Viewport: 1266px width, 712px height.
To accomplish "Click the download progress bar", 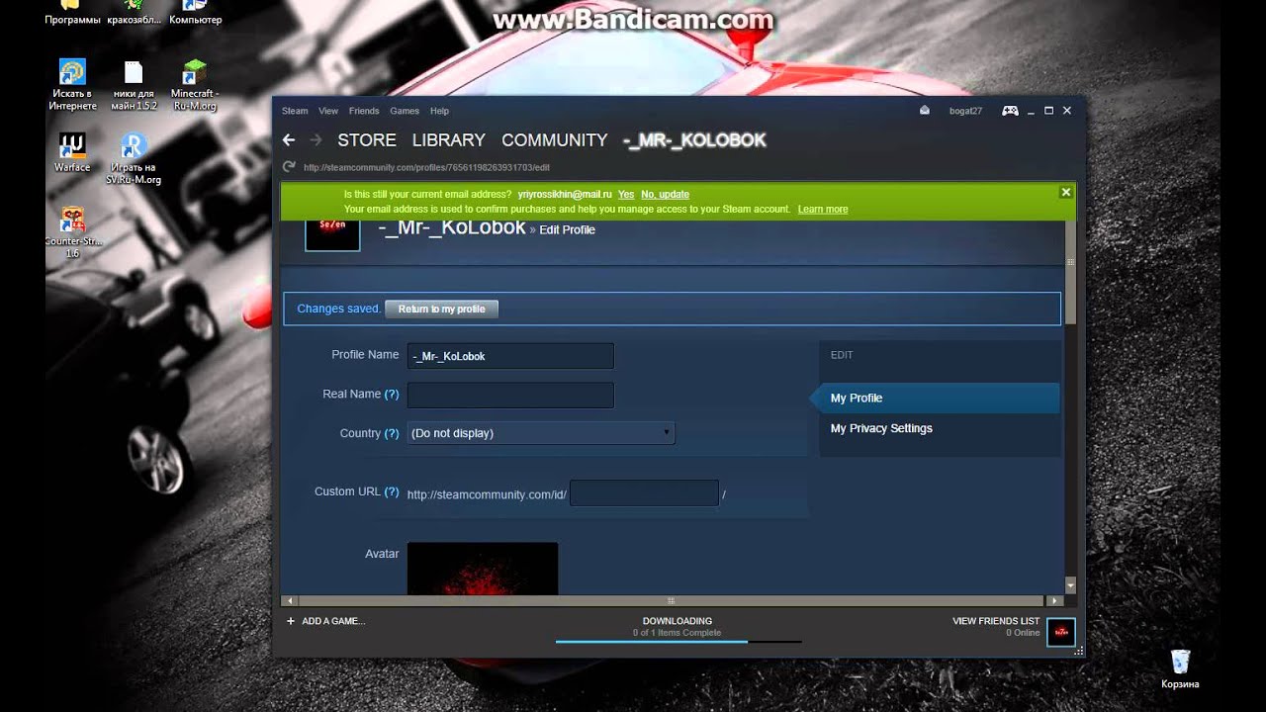I will (678, 642).
